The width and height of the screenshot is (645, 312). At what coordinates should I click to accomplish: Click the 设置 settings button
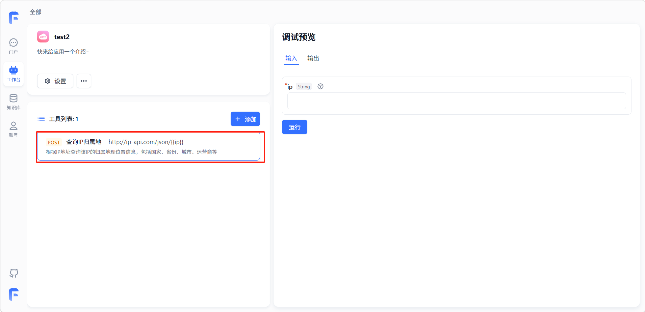tap(55, 81)
